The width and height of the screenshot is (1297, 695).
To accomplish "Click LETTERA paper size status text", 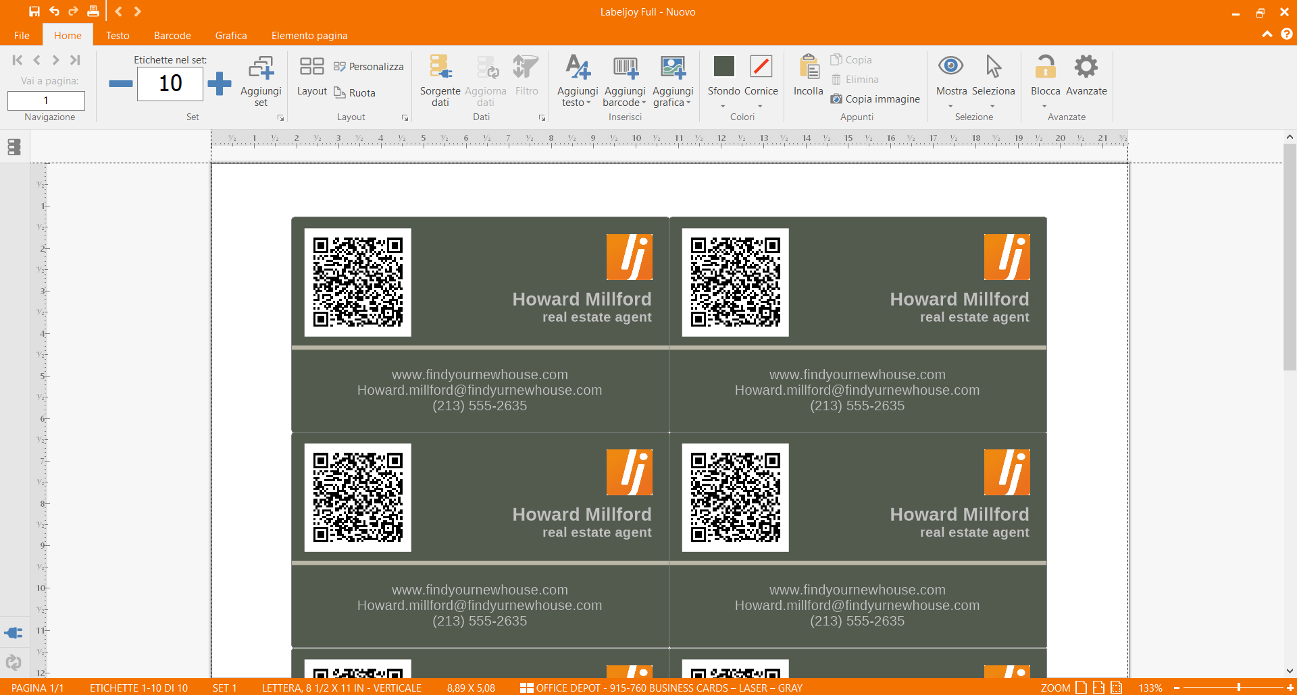I will (x=341, y=688).
